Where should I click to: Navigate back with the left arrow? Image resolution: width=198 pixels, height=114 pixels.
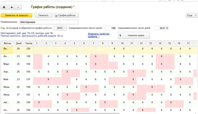tap(12, 7)
